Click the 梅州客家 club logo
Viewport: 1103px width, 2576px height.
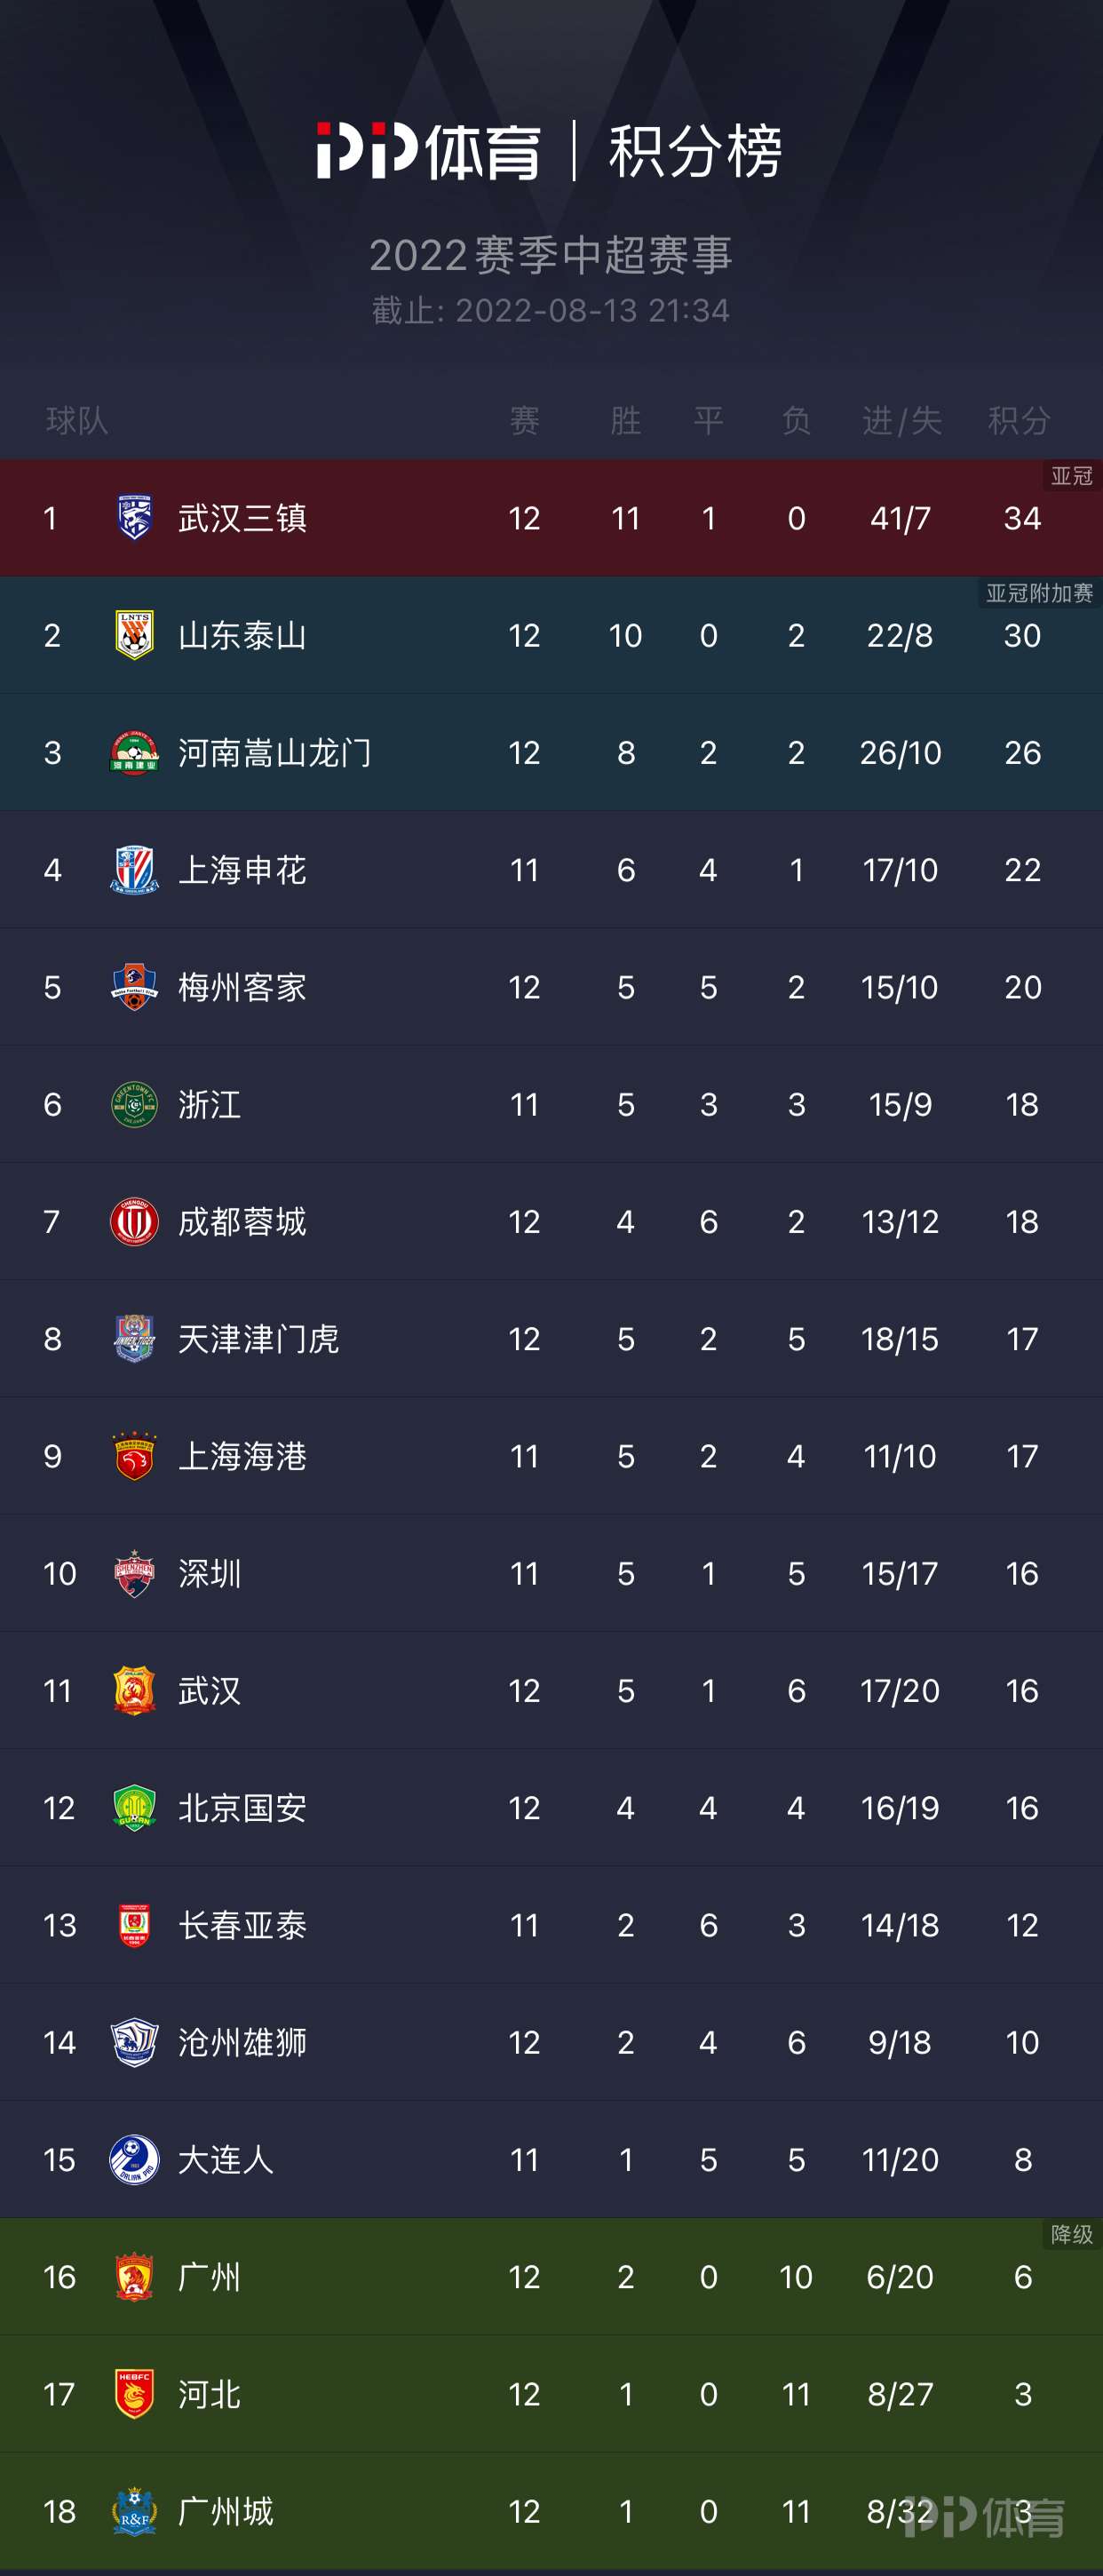click(x=134, y=987)
